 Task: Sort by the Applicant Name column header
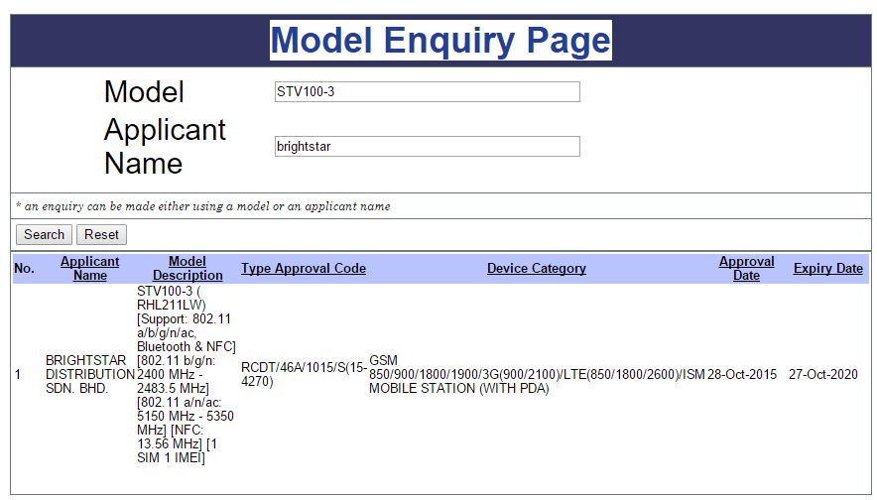(89, 268)
